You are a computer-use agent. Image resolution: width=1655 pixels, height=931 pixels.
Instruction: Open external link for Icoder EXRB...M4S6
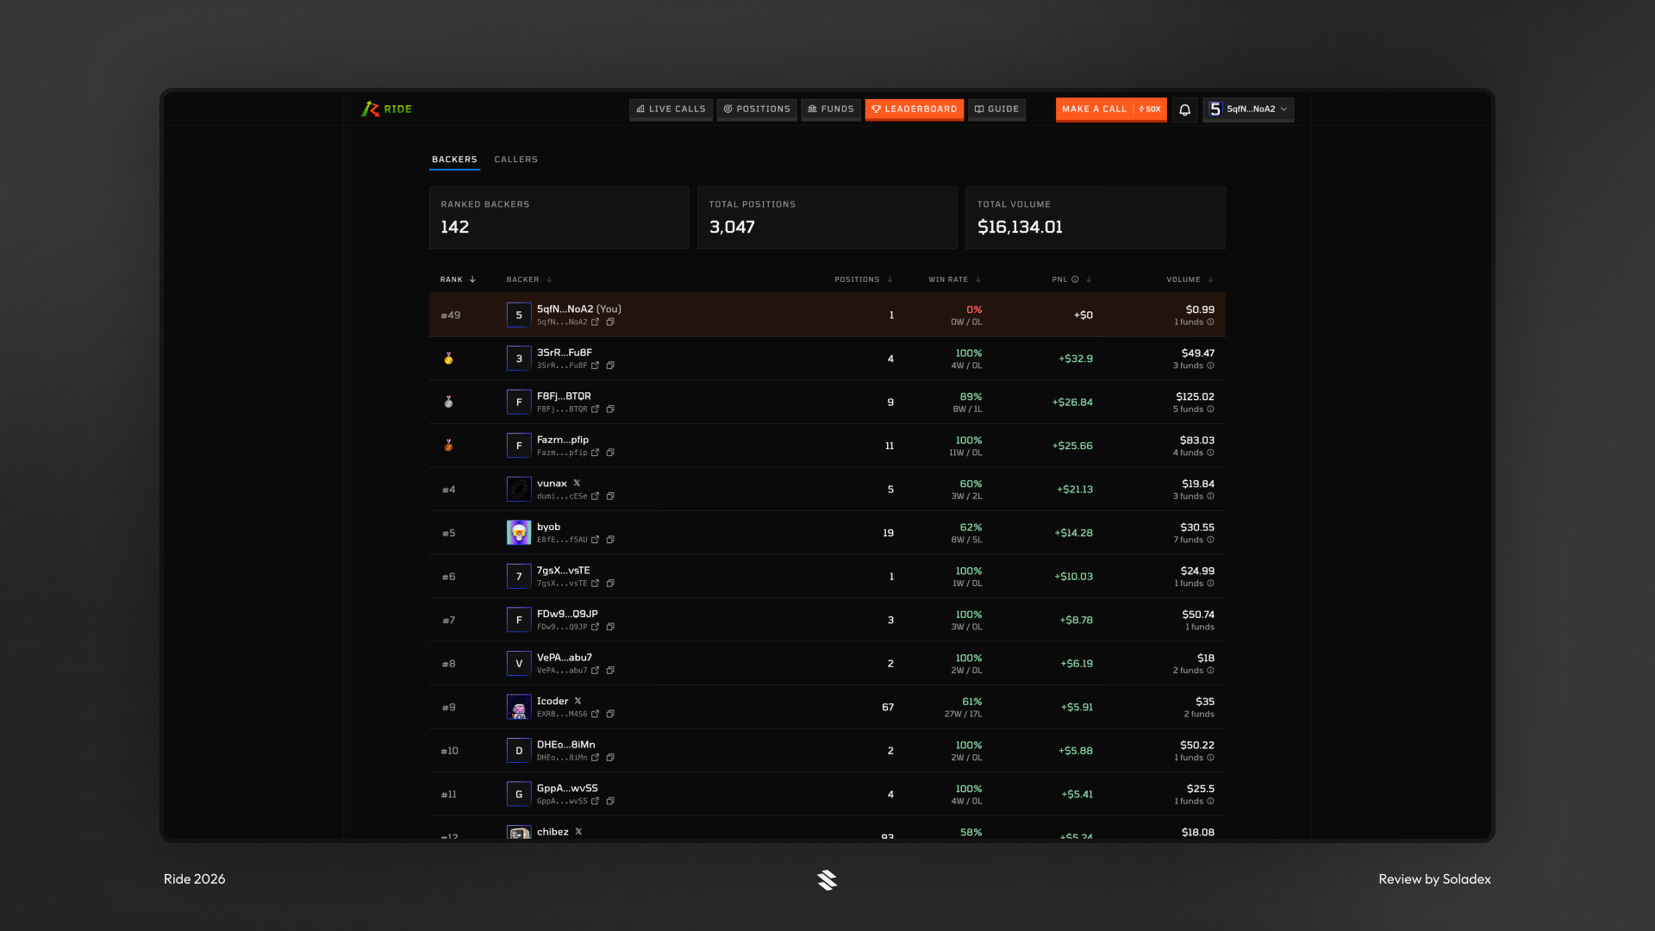coord(595,714)
